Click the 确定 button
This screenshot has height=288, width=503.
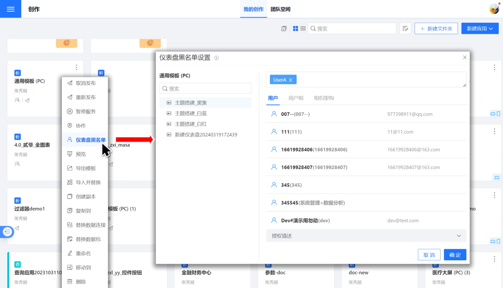point(455,255)
